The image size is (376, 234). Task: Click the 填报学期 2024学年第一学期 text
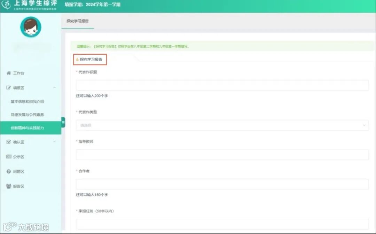(x=93, y=5)
